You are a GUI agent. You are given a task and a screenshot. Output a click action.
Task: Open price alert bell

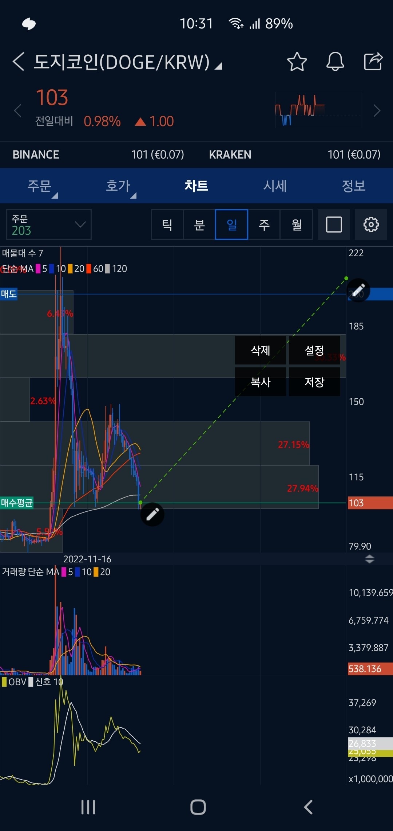[x=335, y=61]
